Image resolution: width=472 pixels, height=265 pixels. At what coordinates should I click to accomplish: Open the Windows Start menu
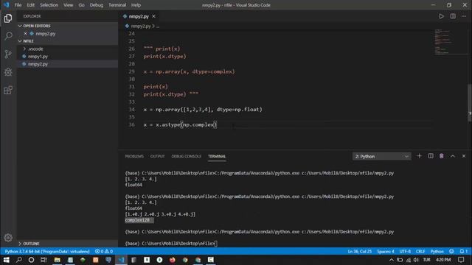point(6,260)
